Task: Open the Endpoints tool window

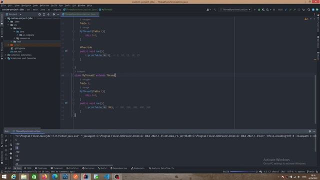Action: pyautogui.click(x=138, y=168)
